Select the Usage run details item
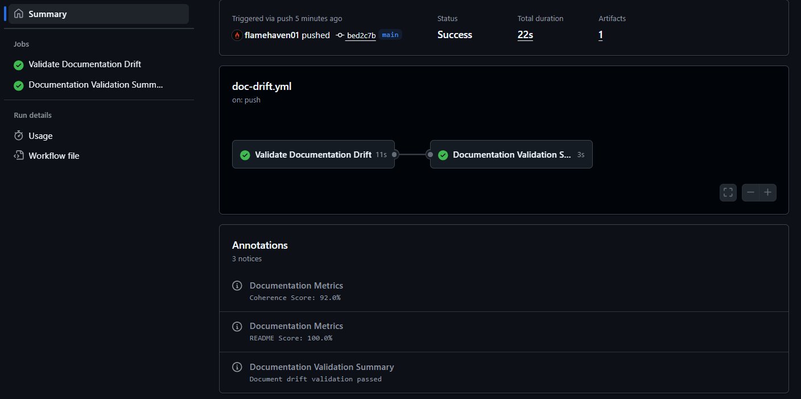801x399 pixels. [x=40, y=135]
